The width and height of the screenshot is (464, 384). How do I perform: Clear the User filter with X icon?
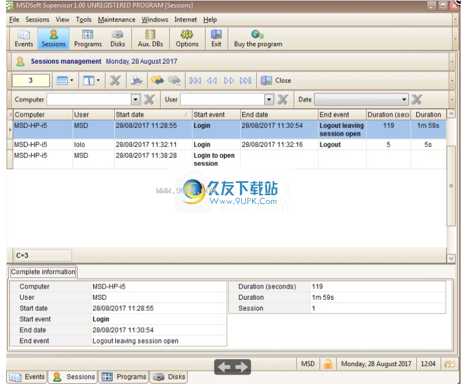(x=283, y=100)
